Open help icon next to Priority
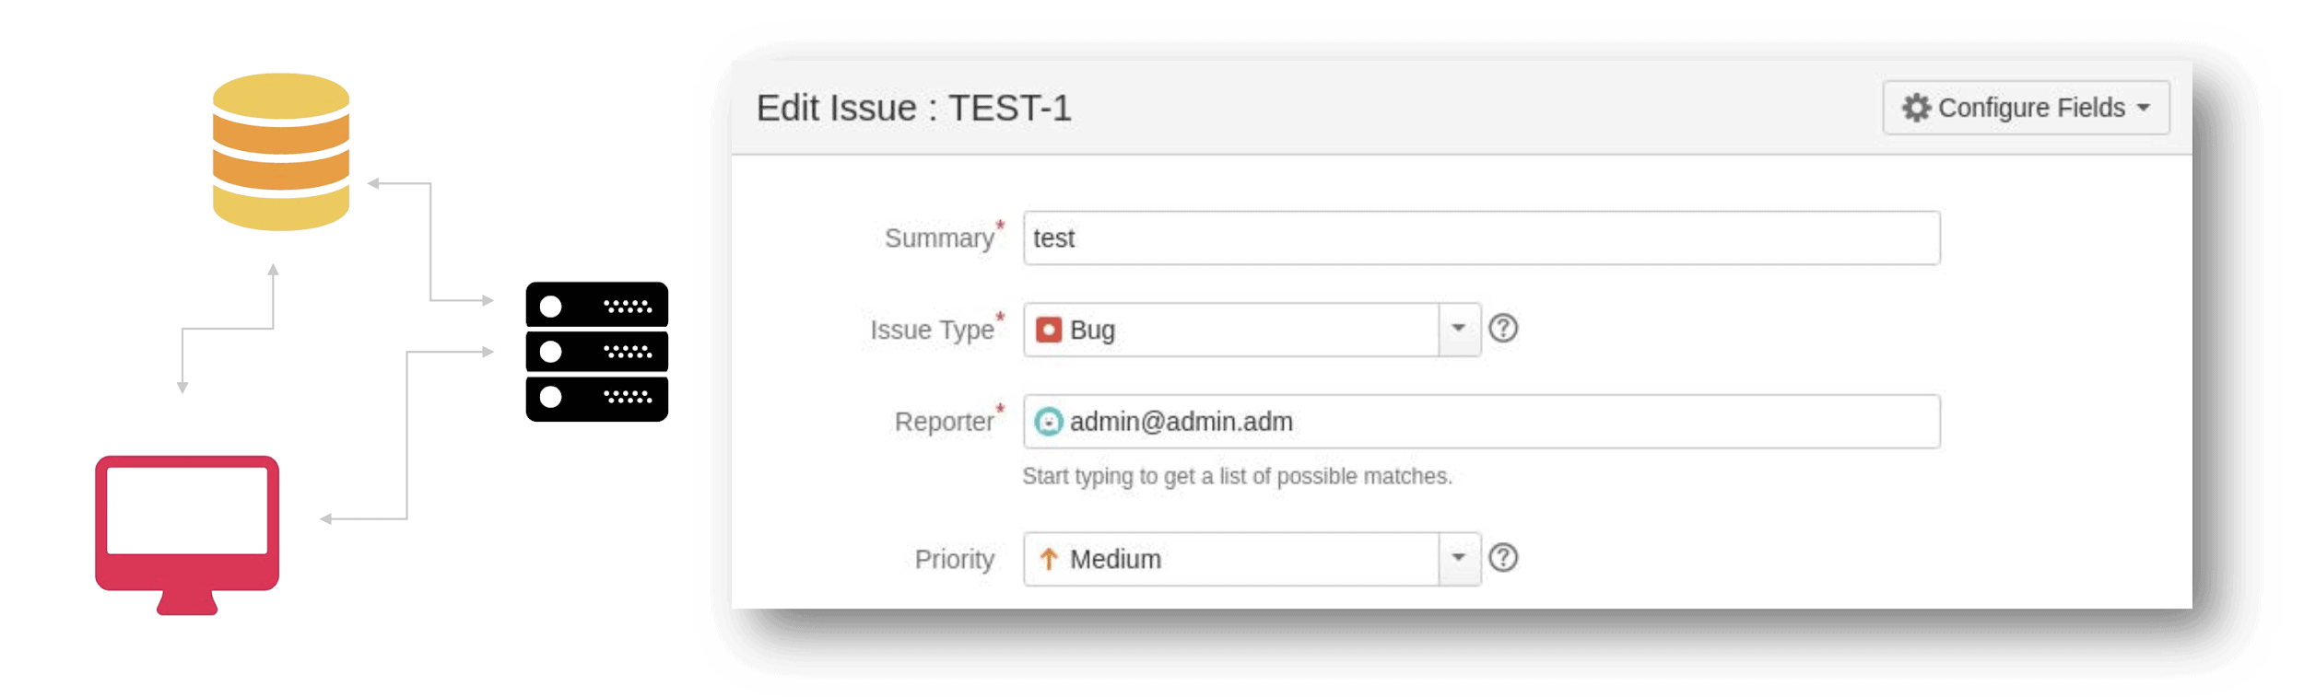The height and width of the screenshot is (697, 2304). 1502,558
